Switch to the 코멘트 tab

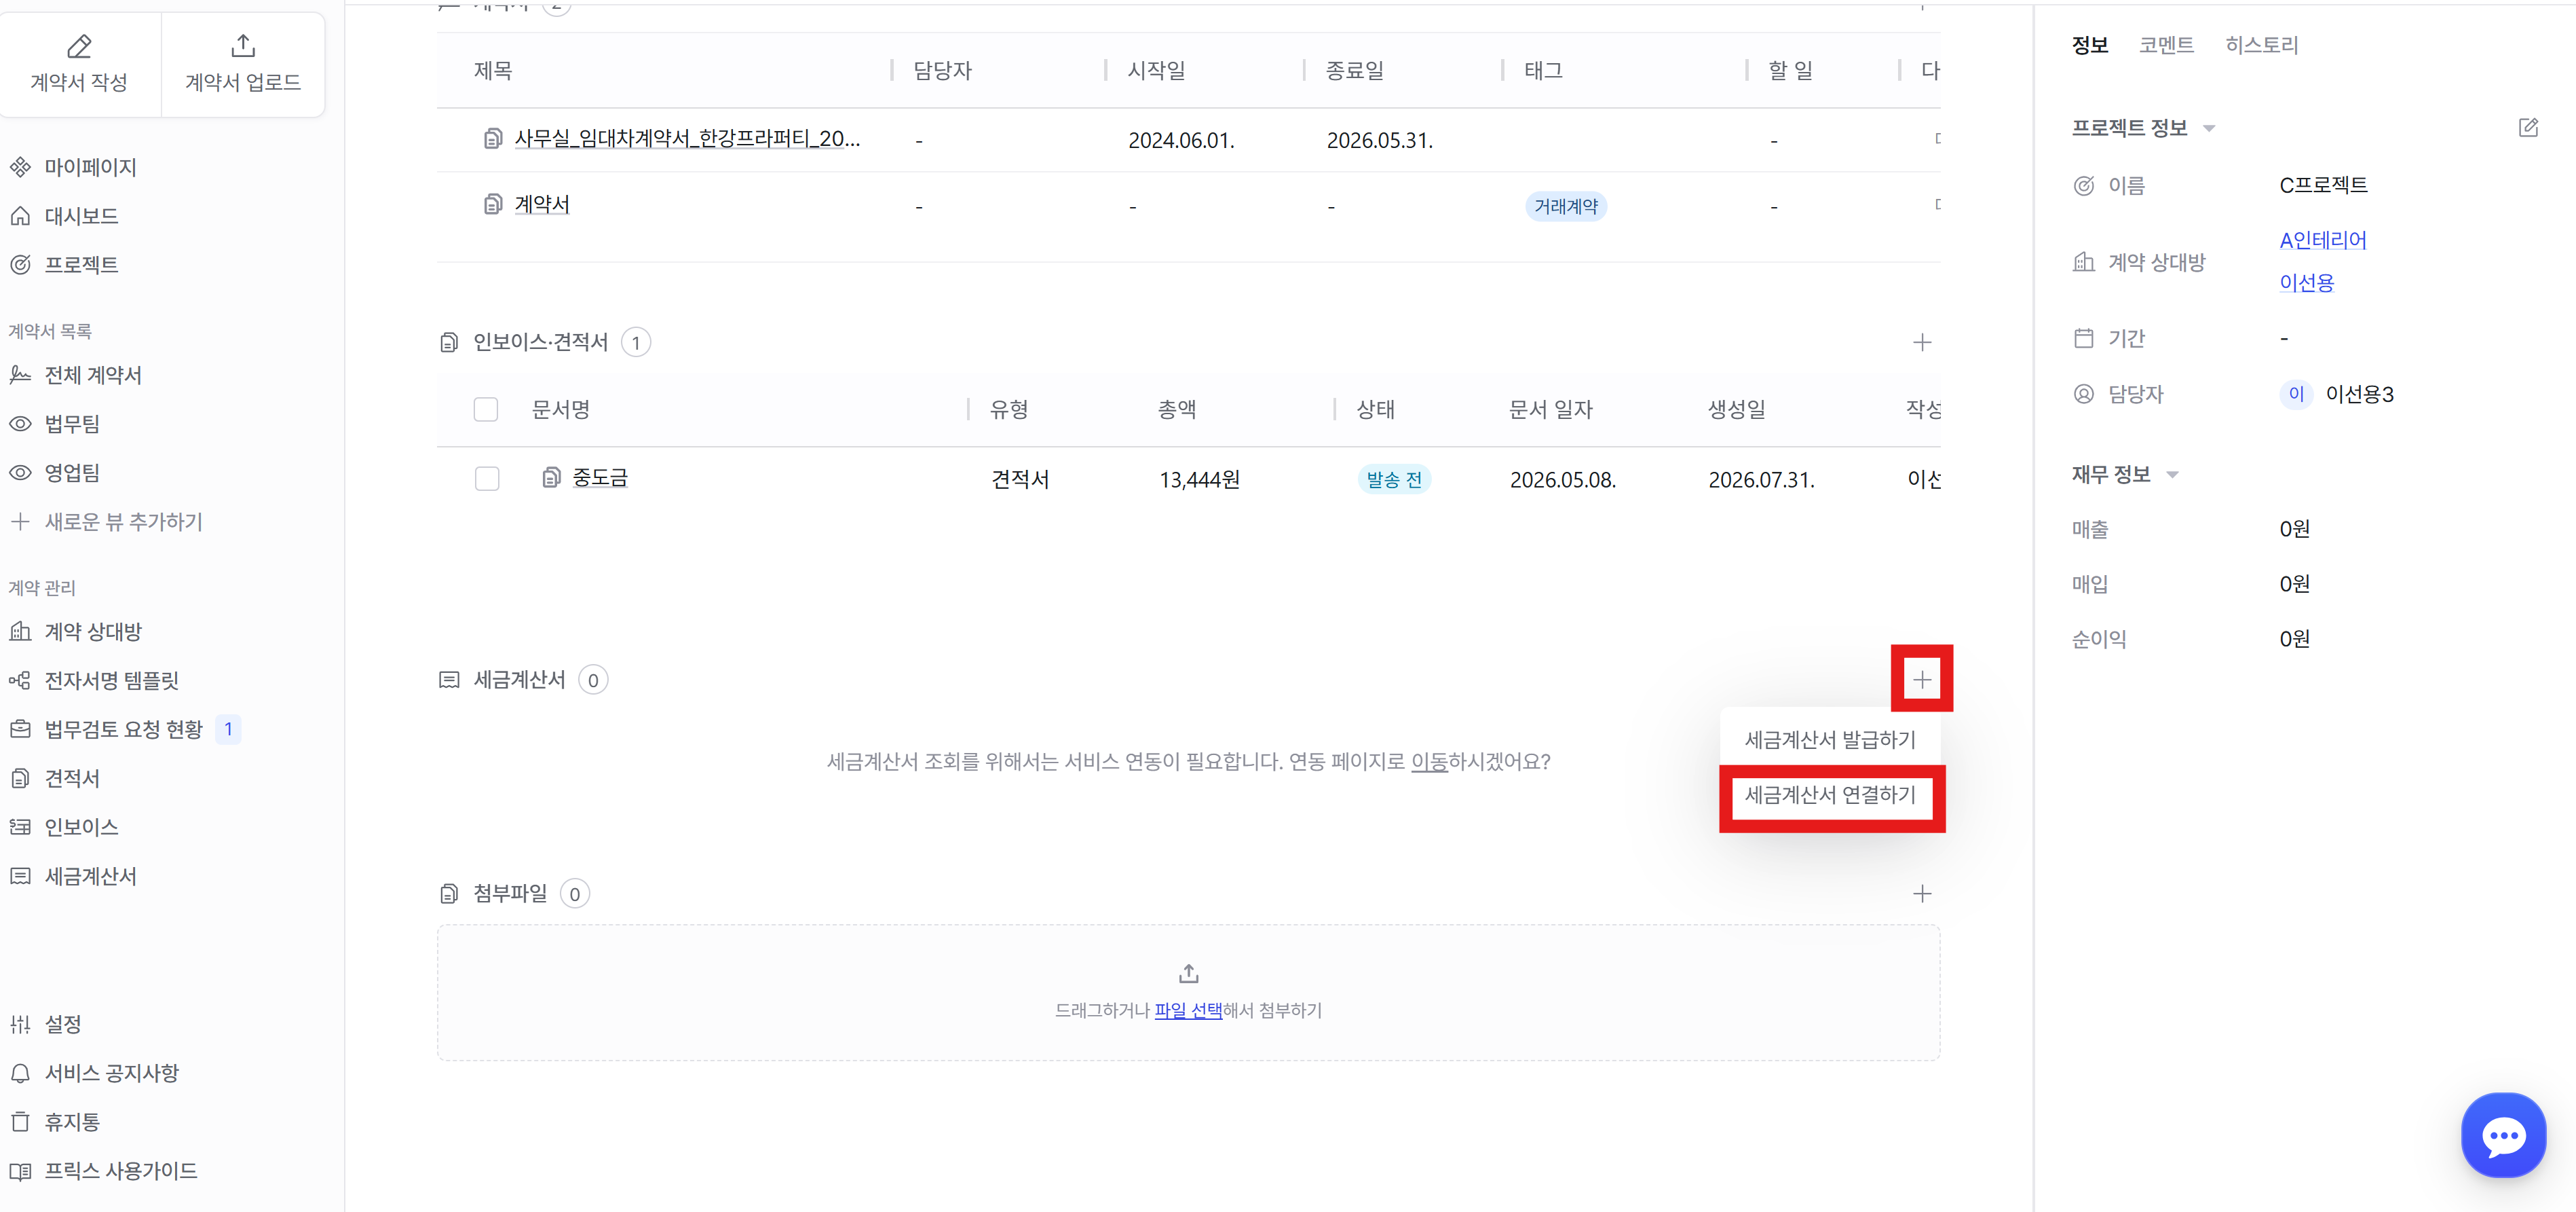tap(2166, 44)
